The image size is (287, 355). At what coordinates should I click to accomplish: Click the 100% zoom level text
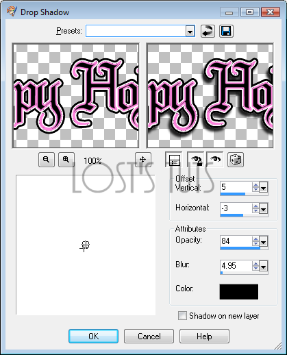click(x=92, y=161)
